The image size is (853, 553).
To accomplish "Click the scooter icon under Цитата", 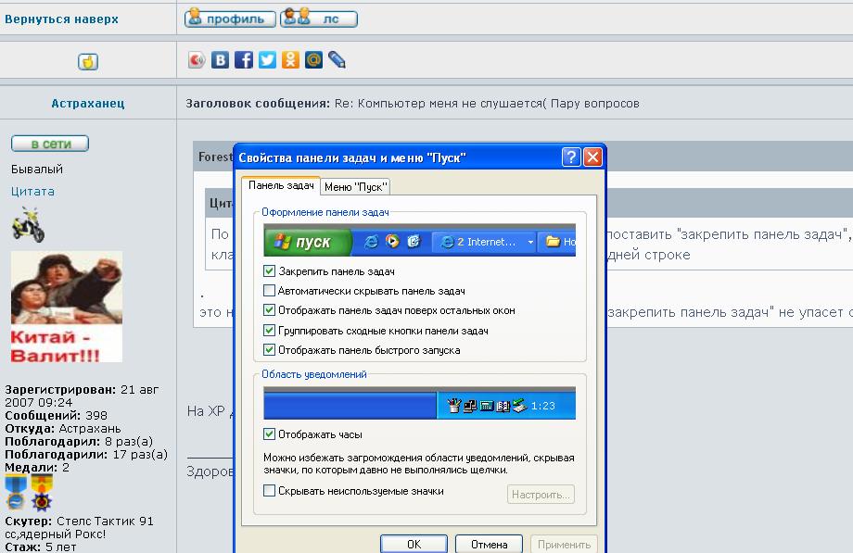I will point(28,224).
